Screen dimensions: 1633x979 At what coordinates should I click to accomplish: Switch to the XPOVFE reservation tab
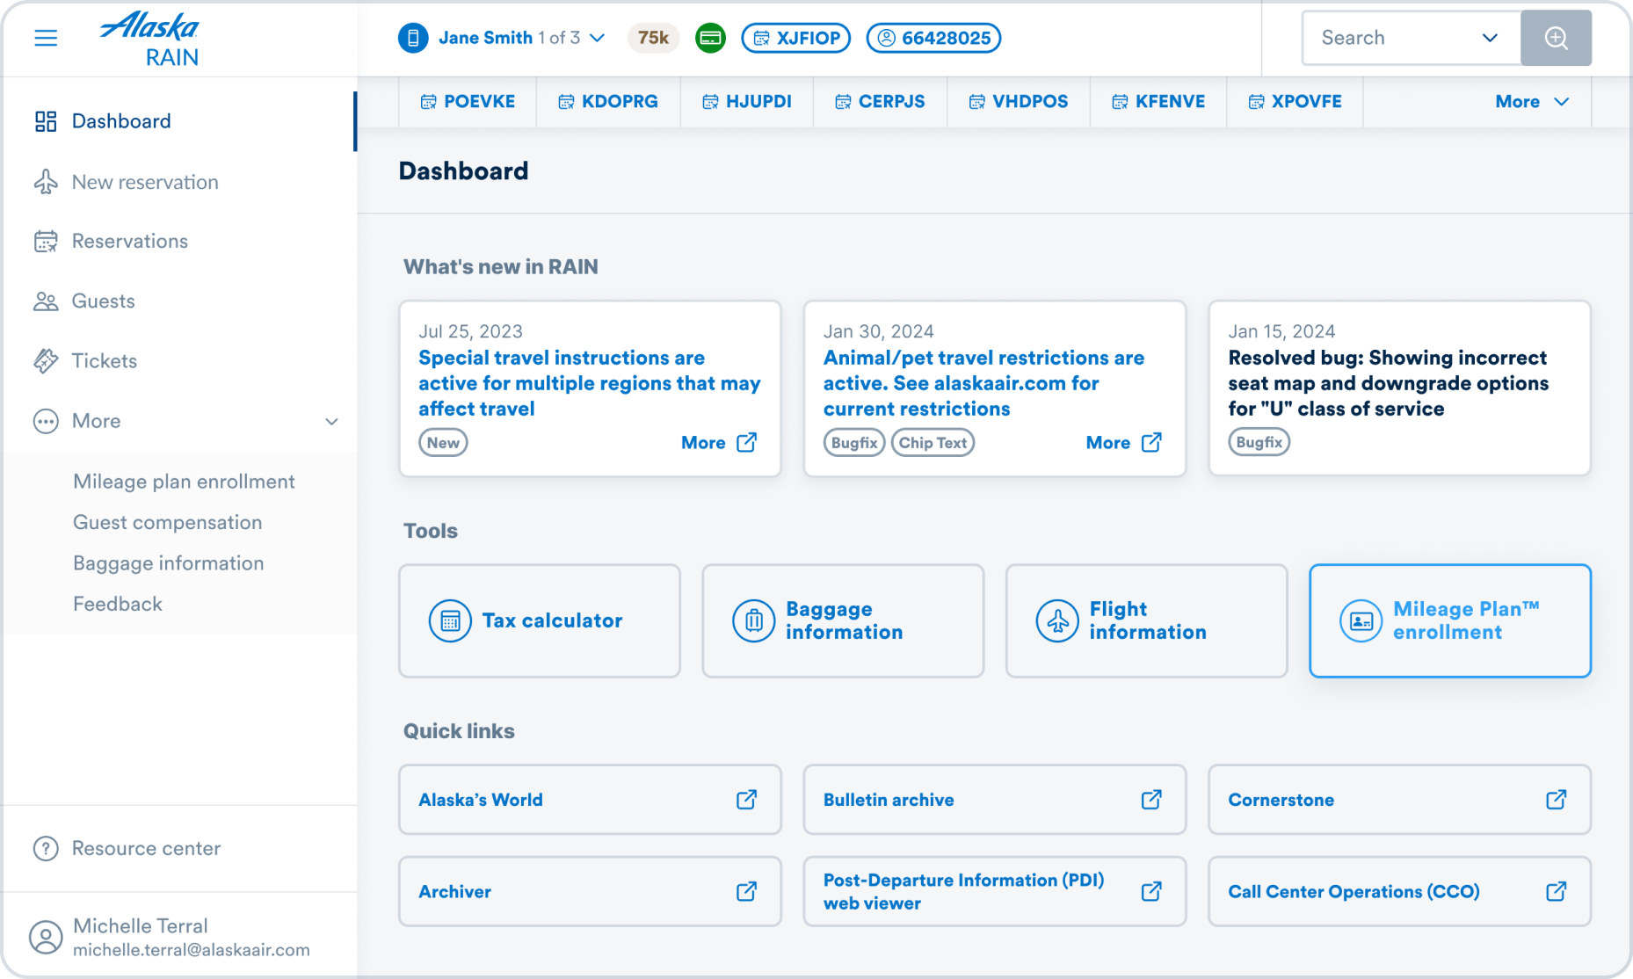point(1295,102)
